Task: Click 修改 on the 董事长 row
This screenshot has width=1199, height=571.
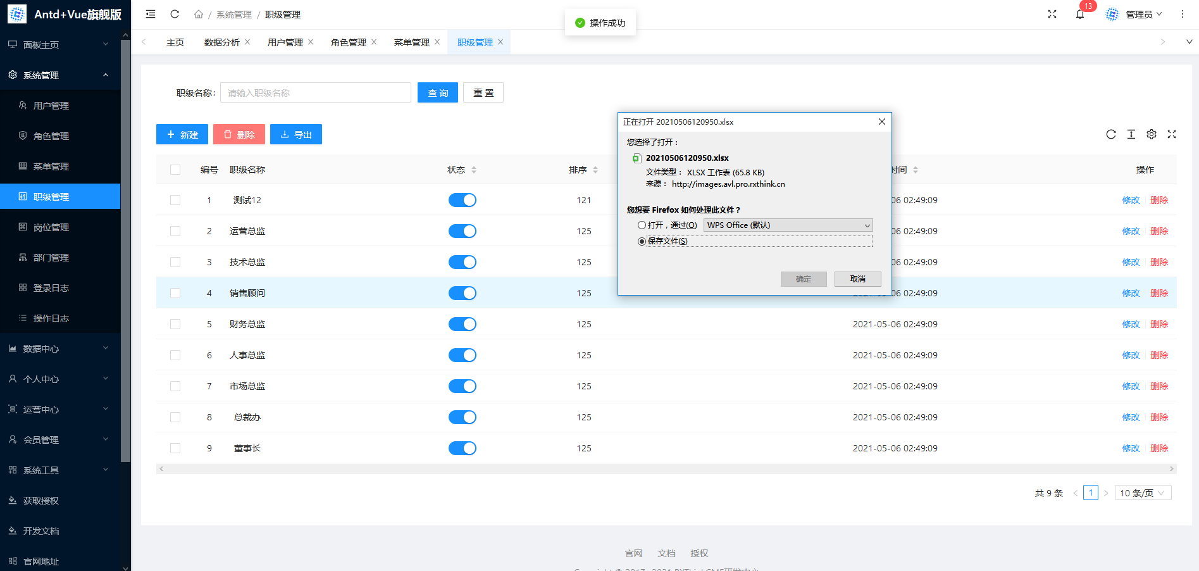Action: (x=1131, y=448)
